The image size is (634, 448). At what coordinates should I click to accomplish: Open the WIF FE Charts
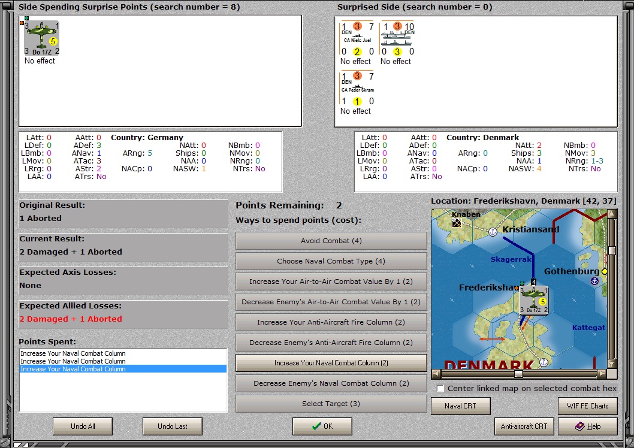[587, 406]
